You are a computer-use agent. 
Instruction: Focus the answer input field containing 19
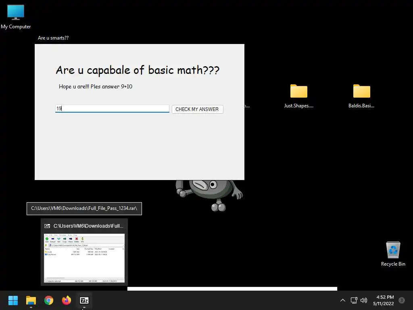(112, 109)
